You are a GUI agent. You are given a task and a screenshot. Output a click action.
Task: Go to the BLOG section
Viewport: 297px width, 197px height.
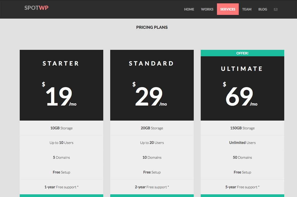pos(262,9)
